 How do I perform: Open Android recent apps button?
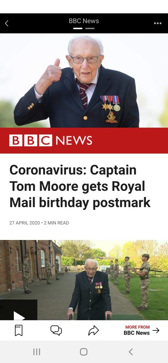pyautogui.click(x=37, y=352)
